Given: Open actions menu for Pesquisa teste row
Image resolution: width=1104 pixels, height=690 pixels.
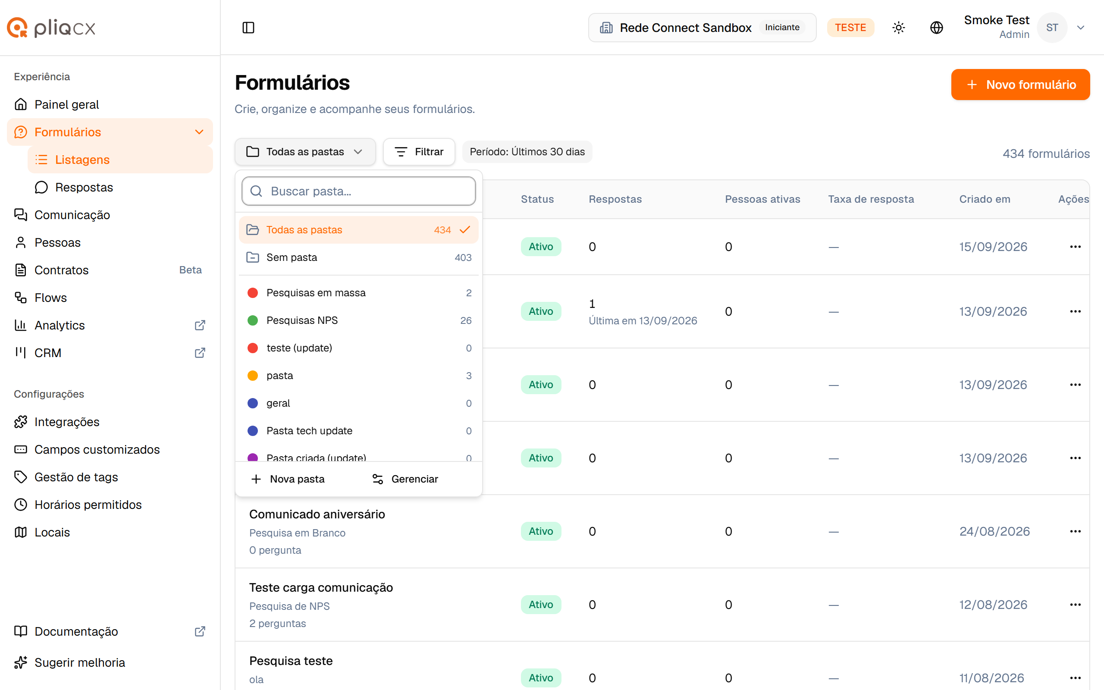Looking at the screenshot, I should click(x=1075, y=677).
